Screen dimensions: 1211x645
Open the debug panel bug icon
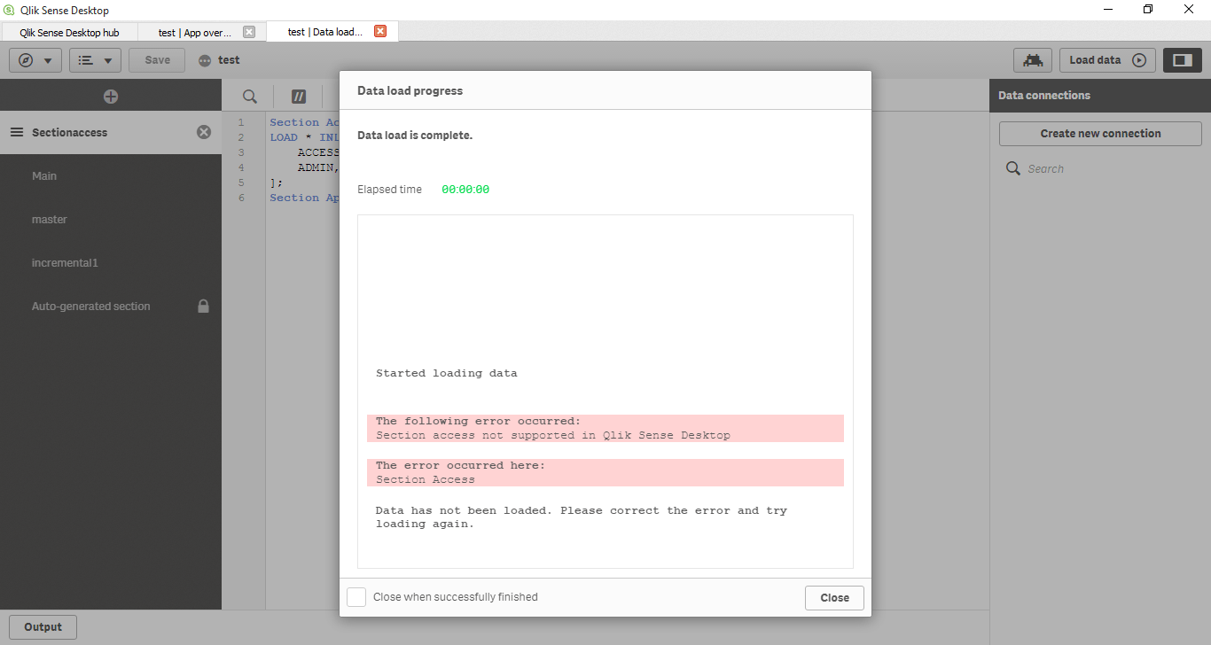(x=1032, y=60)
